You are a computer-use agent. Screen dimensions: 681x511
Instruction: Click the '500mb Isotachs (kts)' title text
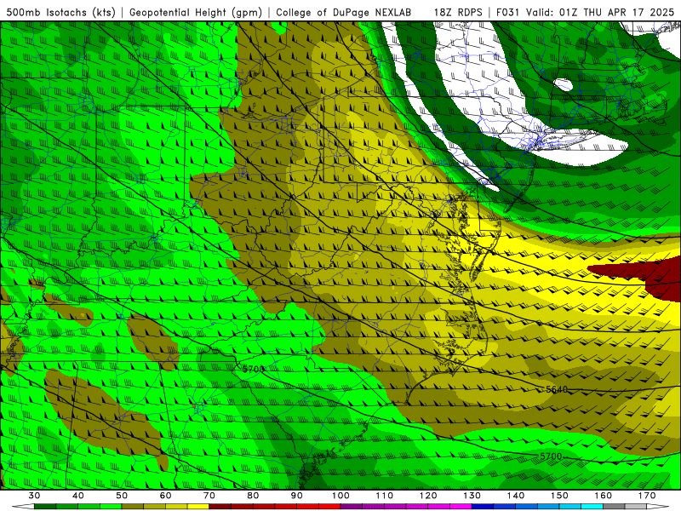(x=60, y=12)
